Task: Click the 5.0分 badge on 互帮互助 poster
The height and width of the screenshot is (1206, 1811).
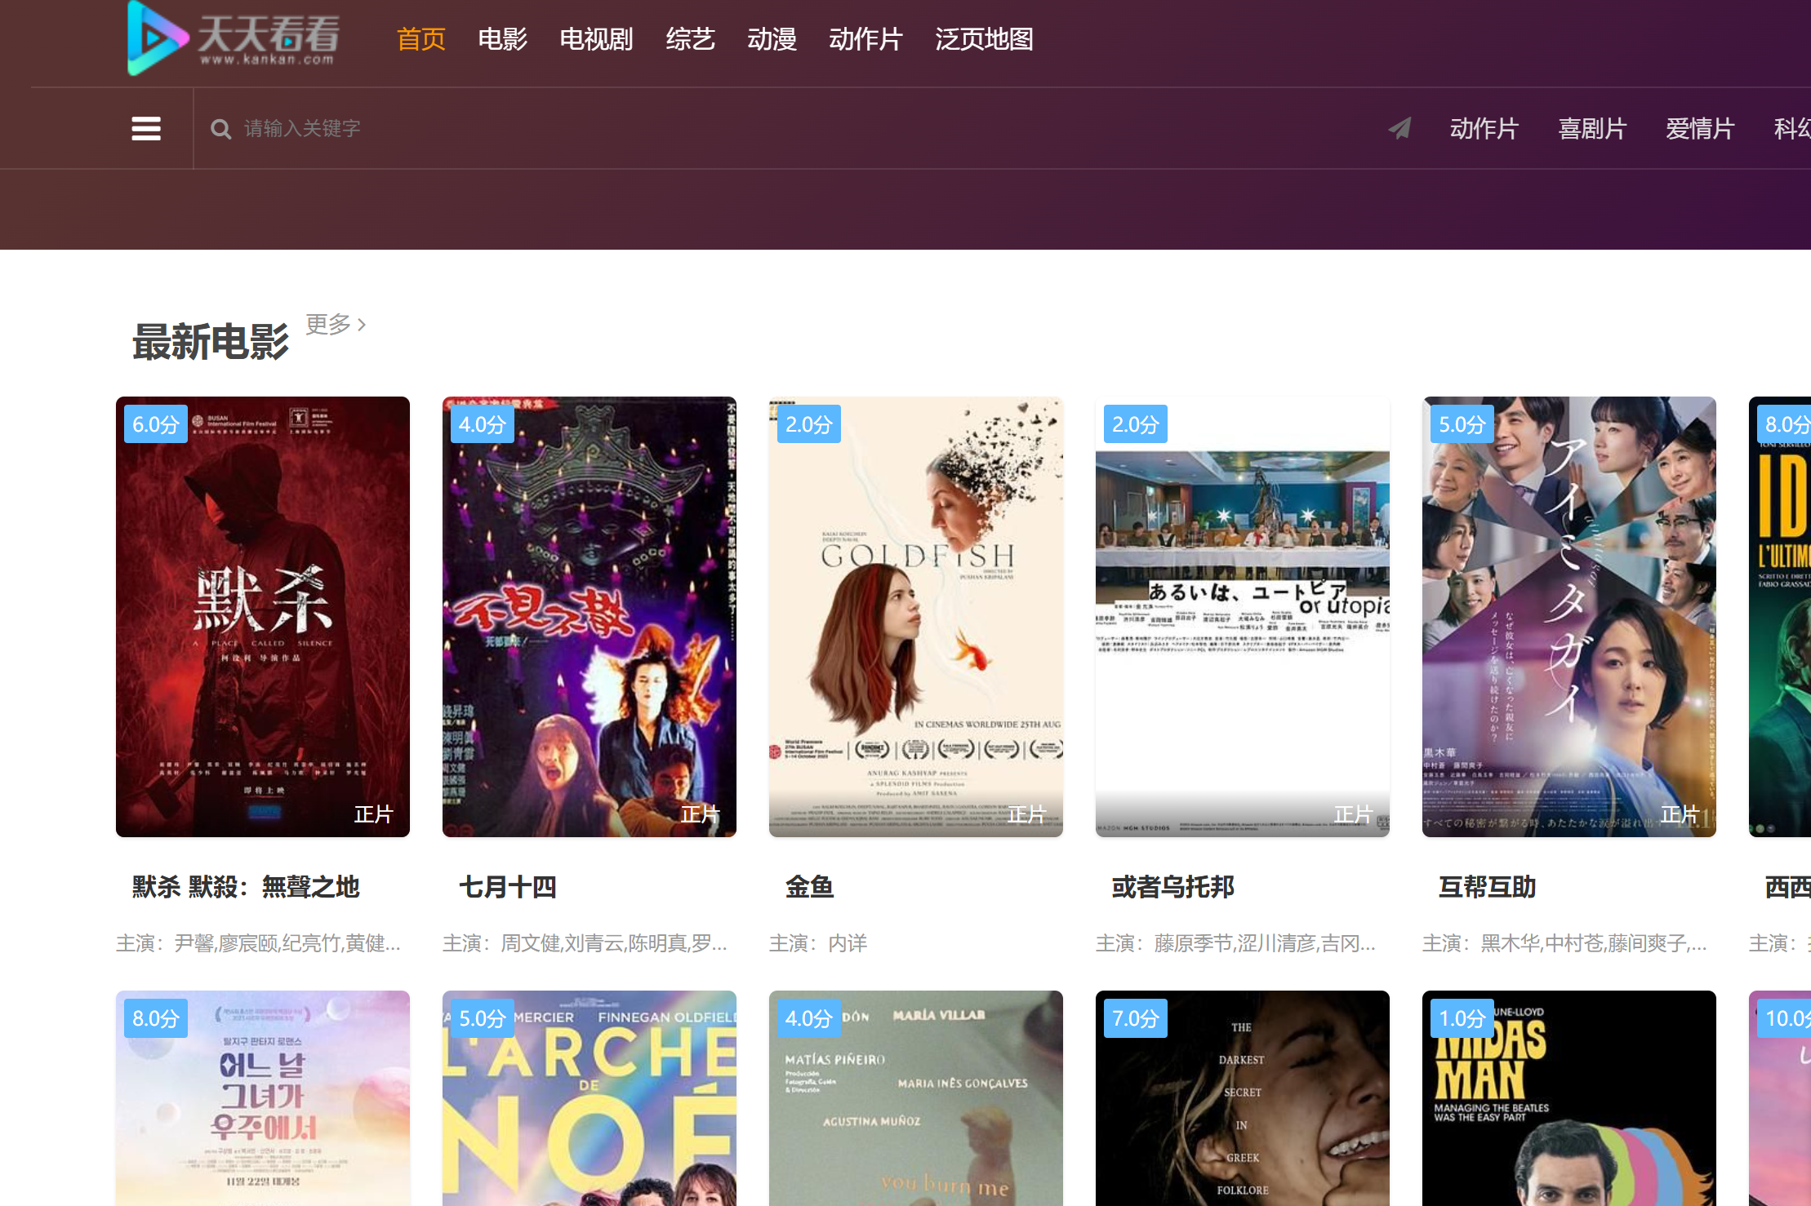Action: [x=1461, y=424]
